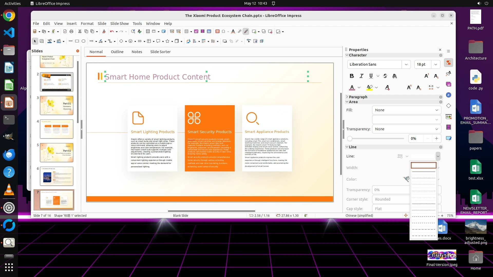The height and width of the screenshot is (277, 493).
Task: Click the Print toolbar icon
Action: click(x=71, y=32)
